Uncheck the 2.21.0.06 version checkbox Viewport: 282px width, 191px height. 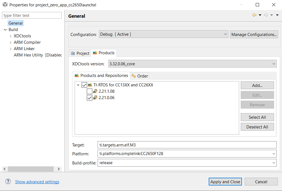pos(89,97)
